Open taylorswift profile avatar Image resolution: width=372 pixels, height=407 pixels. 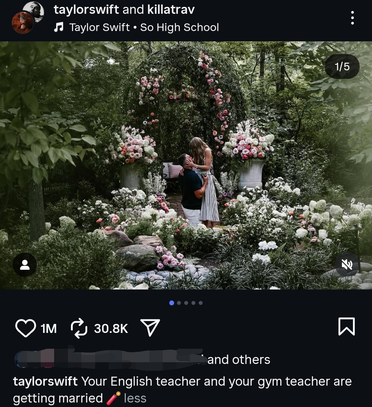point(23,23)
